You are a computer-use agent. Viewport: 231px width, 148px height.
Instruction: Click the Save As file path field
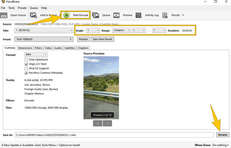(114, 135)
